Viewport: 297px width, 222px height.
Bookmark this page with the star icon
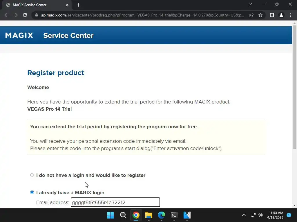tap(260, 15)
